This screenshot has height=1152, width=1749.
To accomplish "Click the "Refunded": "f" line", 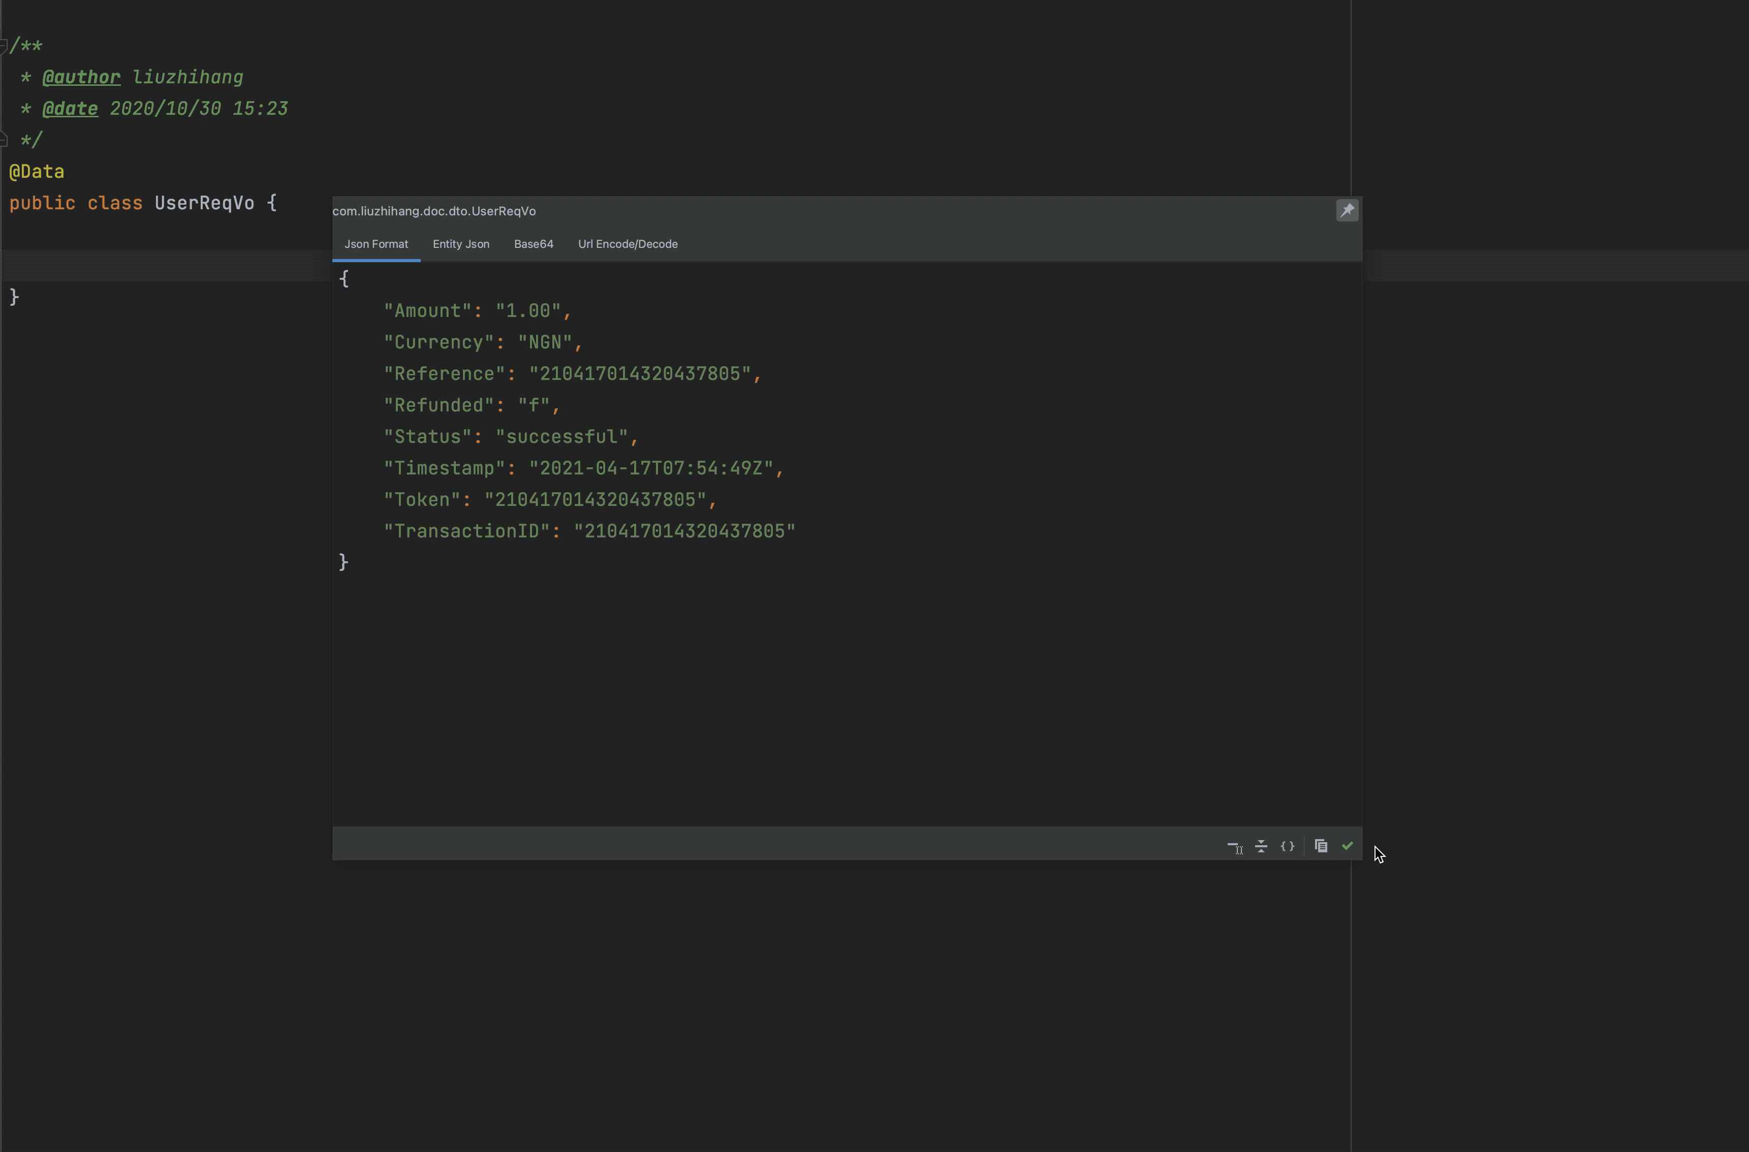I will click(x=472, y=405).
